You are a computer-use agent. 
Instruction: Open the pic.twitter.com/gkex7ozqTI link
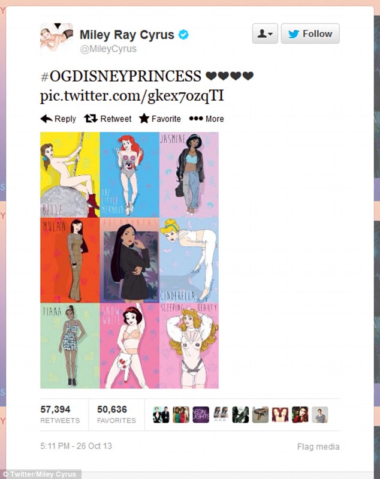click(x=132, y=95)
